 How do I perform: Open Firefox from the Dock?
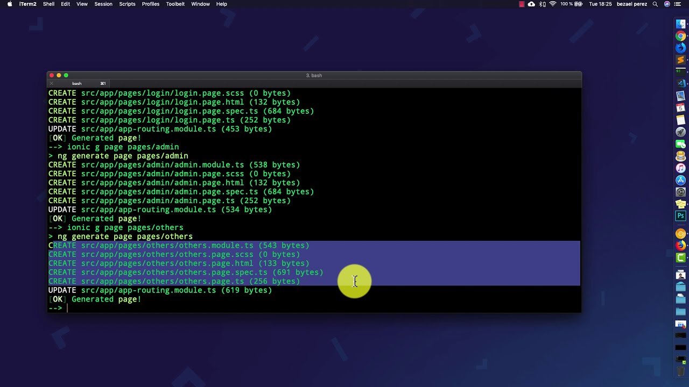(x=681, y=245)
